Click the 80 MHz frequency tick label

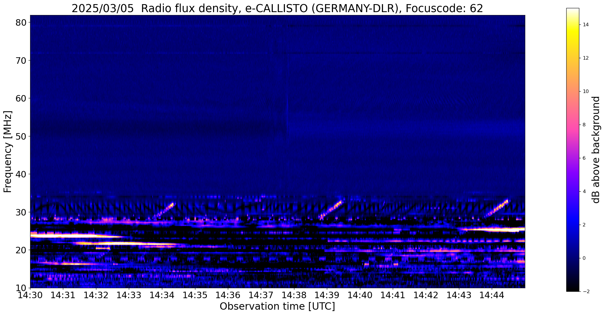(21, 22)
